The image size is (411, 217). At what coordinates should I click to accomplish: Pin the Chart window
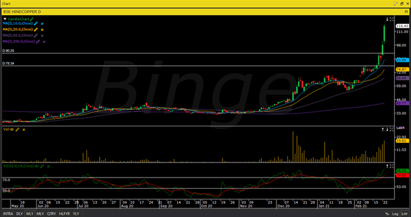coord(396,4)
